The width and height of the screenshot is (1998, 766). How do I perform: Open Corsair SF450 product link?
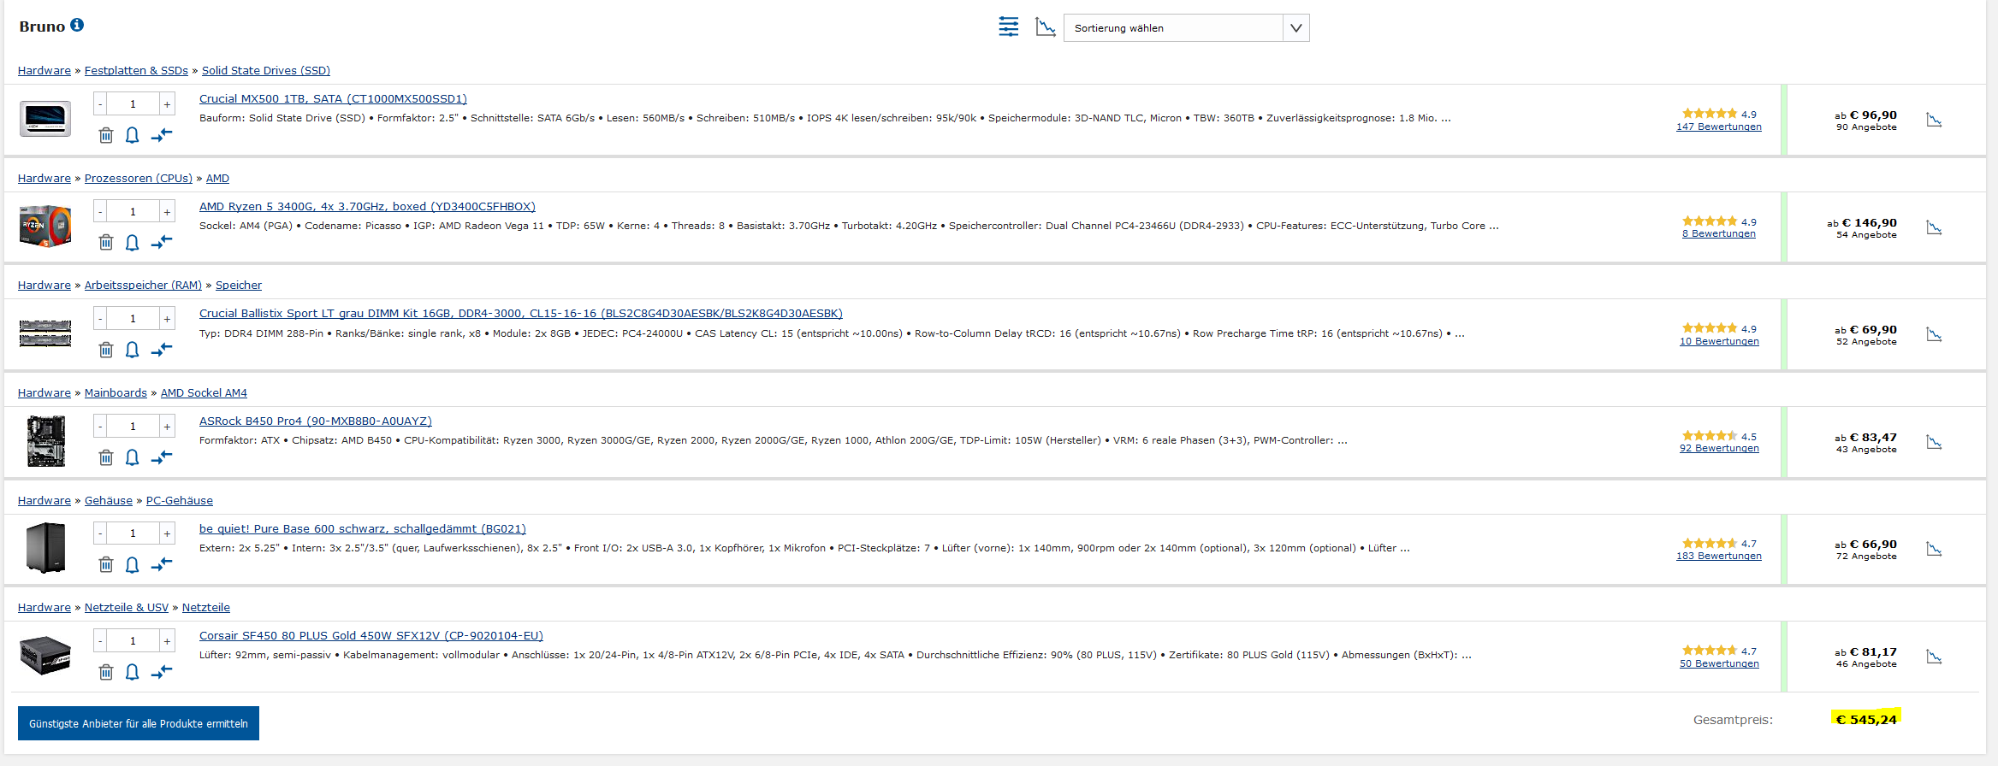pos(371,636)
